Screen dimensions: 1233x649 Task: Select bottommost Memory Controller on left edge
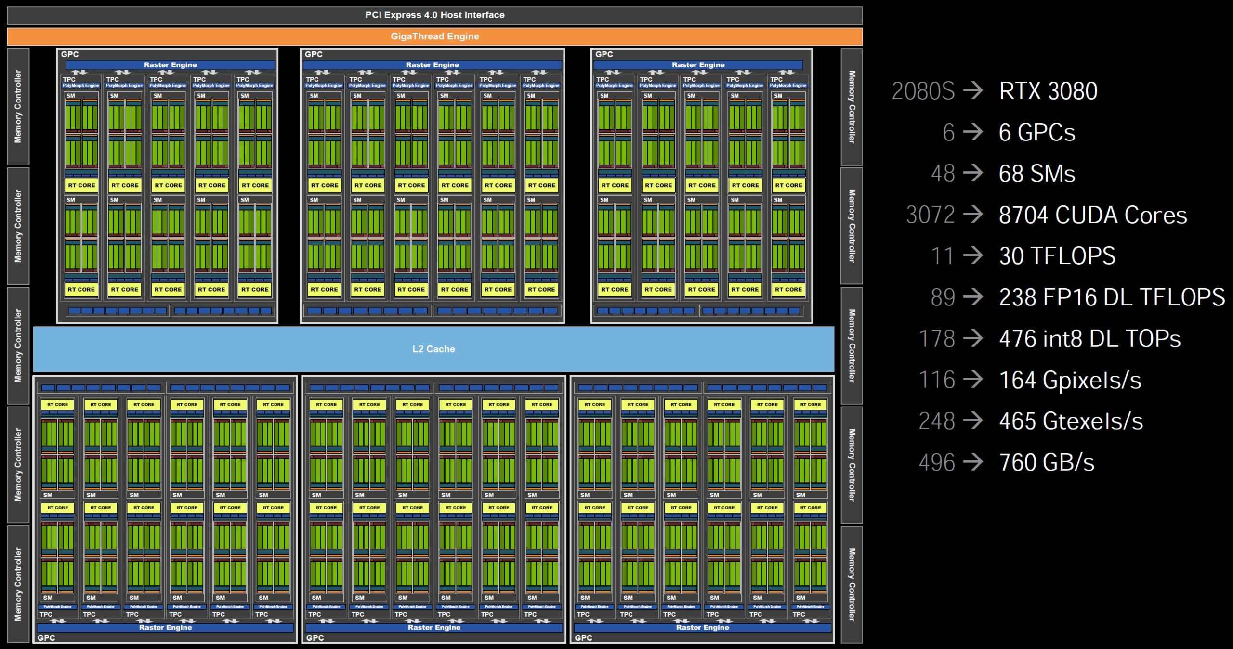pos(18,584)
